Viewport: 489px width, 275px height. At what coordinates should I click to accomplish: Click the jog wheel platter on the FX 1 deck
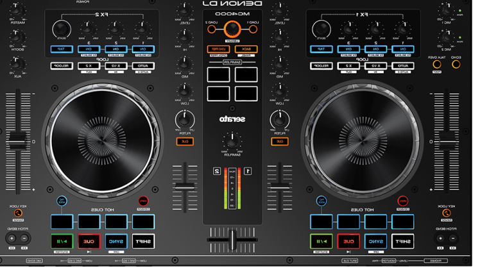tap(363, 141)
